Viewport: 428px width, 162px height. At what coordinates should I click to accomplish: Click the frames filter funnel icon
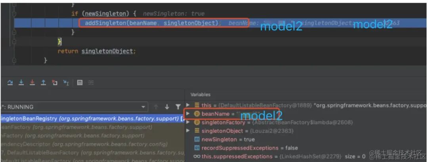(178, 107)
